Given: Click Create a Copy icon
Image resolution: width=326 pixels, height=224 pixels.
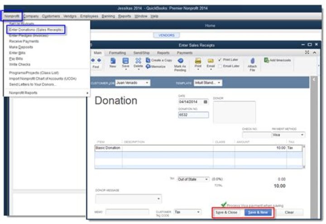Looking at the screenshot, I should pos(148,60).
